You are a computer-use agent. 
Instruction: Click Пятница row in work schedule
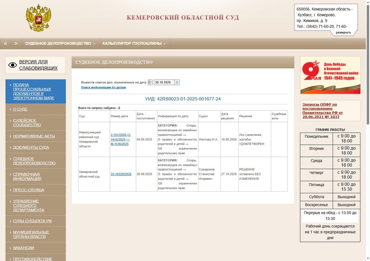click(x=330, y=187)
